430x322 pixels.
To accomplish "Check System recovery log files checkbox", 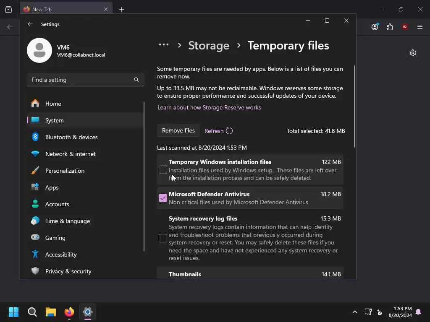I will (163, 238).
